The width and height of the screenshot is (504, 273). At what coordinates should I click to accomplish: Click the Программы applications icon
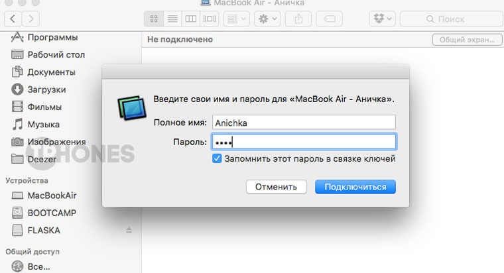pos(17,37)
